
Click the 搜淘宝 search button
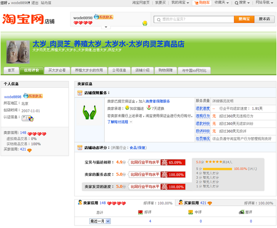tap(244, 19)
